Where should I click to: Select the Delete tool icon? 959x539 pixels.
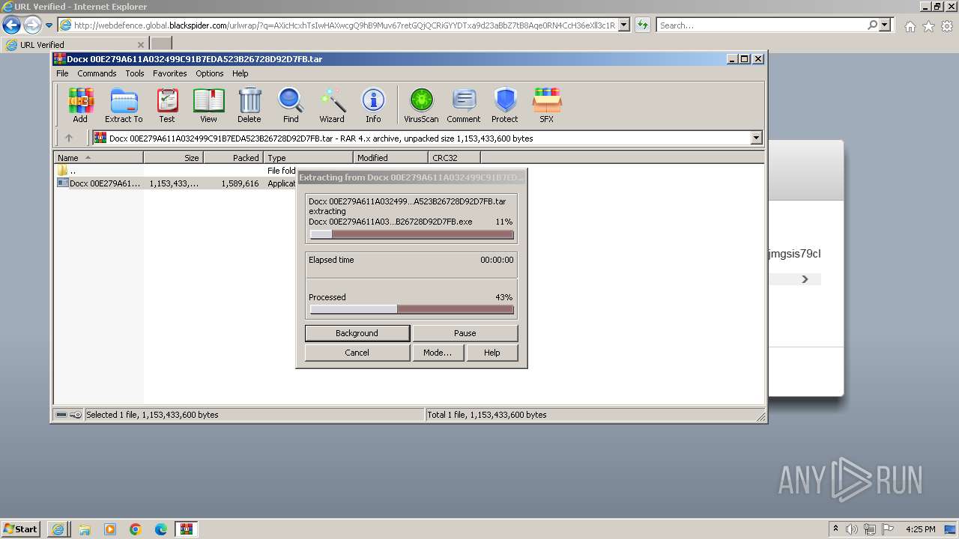pos(249,105)
